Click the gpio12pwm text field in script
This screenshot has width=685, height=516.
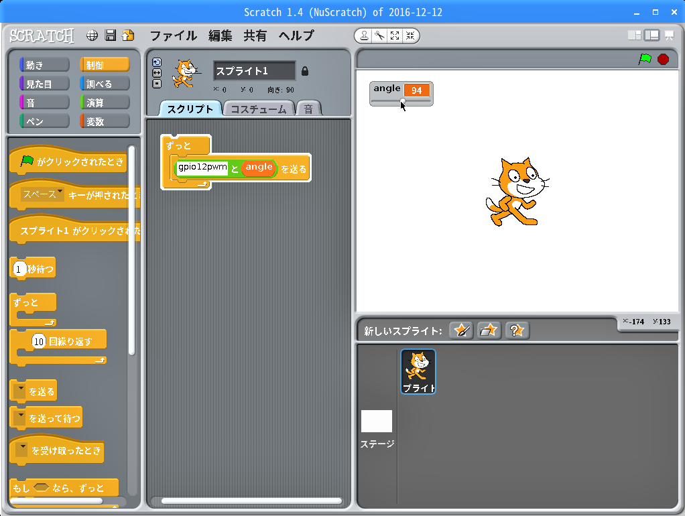202,168
